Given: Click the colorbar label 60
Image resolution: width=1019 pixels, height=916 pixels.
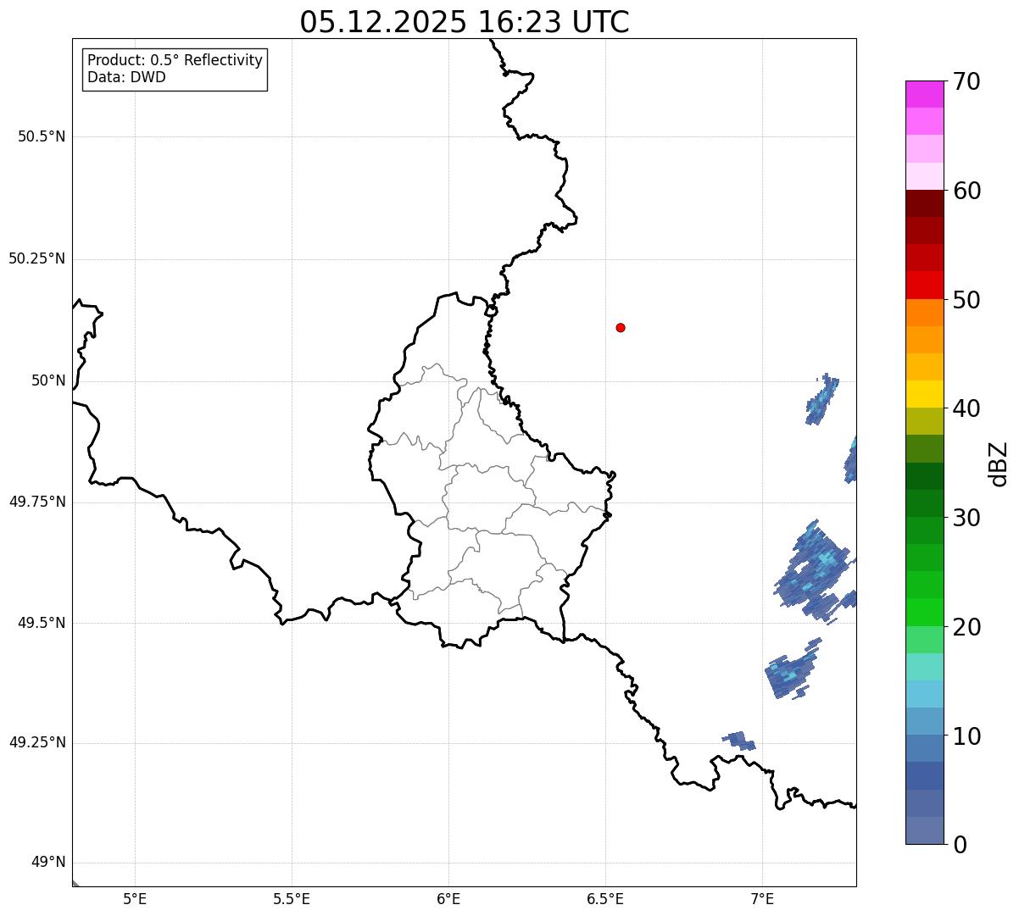Looking at the screenshot, I should pyautogui.click(x=966, y=191).
